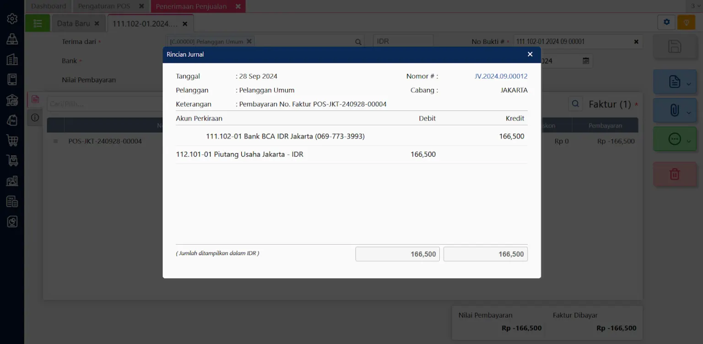Open the tax calculator module icon
The height and width of the screenshot is (344, 703).
12,201
